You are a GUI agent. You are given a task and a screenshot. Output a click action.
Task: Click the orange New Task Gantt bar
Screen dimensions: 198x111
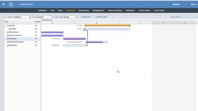click(108, 26)
